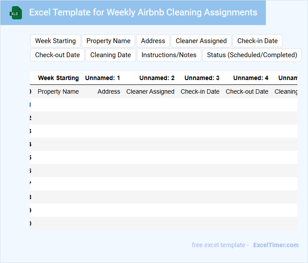Select the Check-out Date tag

[x=57, y=55]
